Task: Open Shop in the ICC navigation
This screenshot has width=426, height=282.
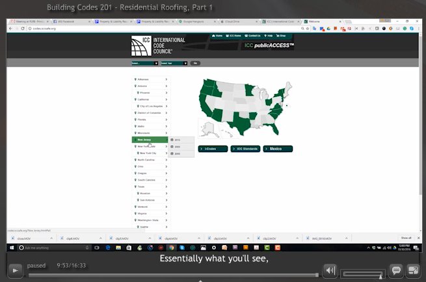Action: 281,36
